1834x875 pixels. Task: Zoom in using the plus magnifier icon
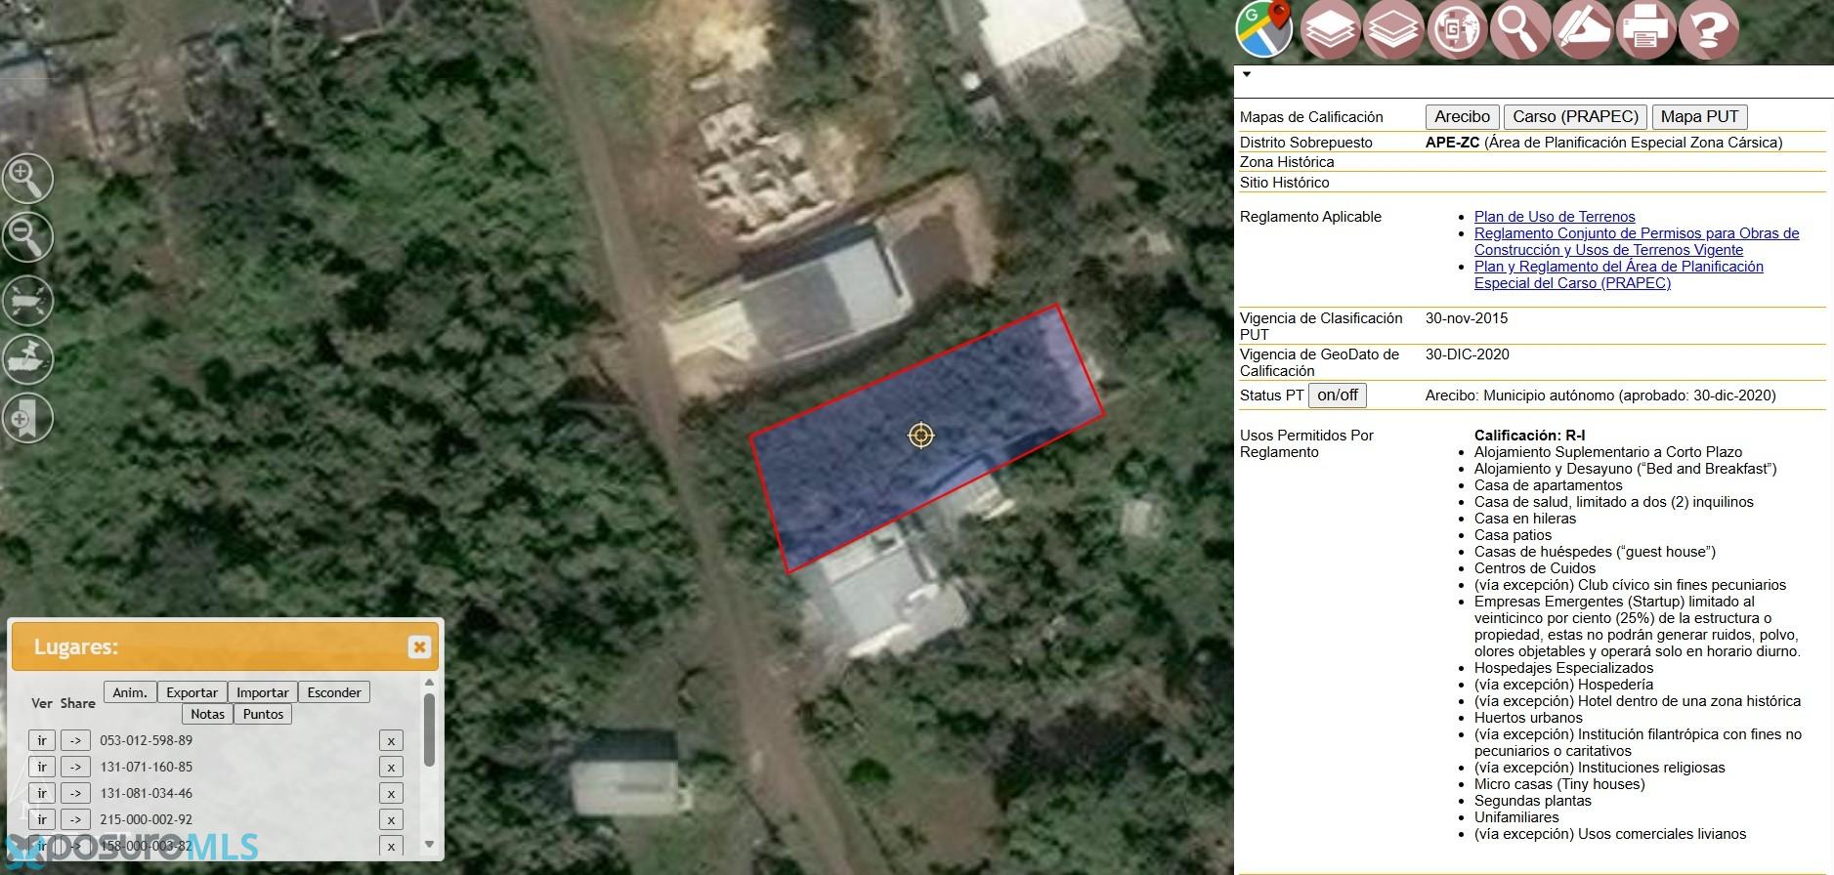coord(26,179)
